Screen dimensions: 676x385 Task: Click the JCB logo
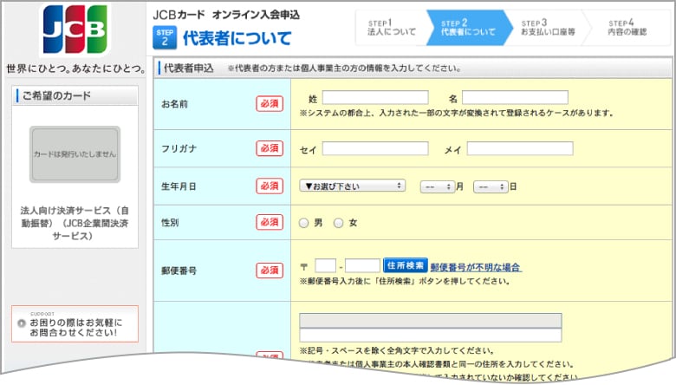pyautogui.click(x=74, y=30)
